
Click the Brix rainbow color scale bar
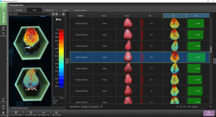pos(61,59)
